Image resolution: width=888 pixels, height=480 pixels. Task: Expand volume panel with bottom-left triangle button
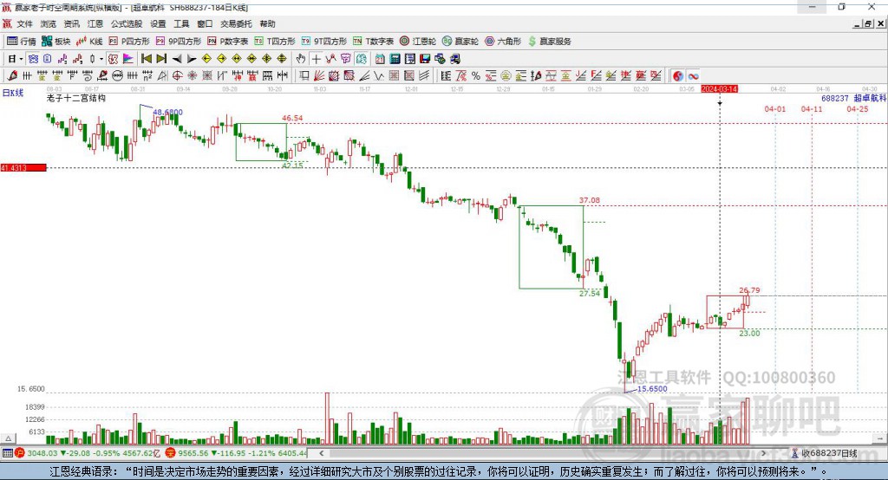(9, 438)
